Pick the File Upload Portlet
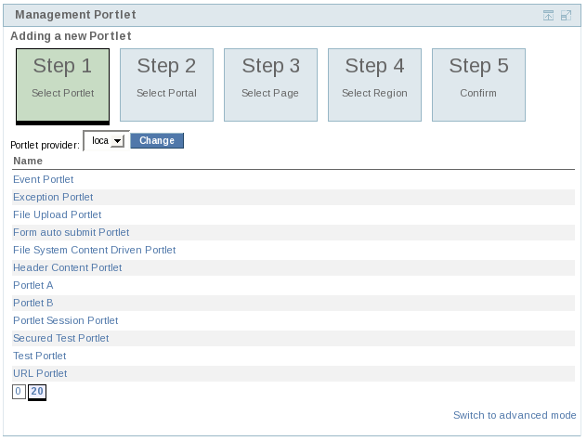 (x=57, y=214)
